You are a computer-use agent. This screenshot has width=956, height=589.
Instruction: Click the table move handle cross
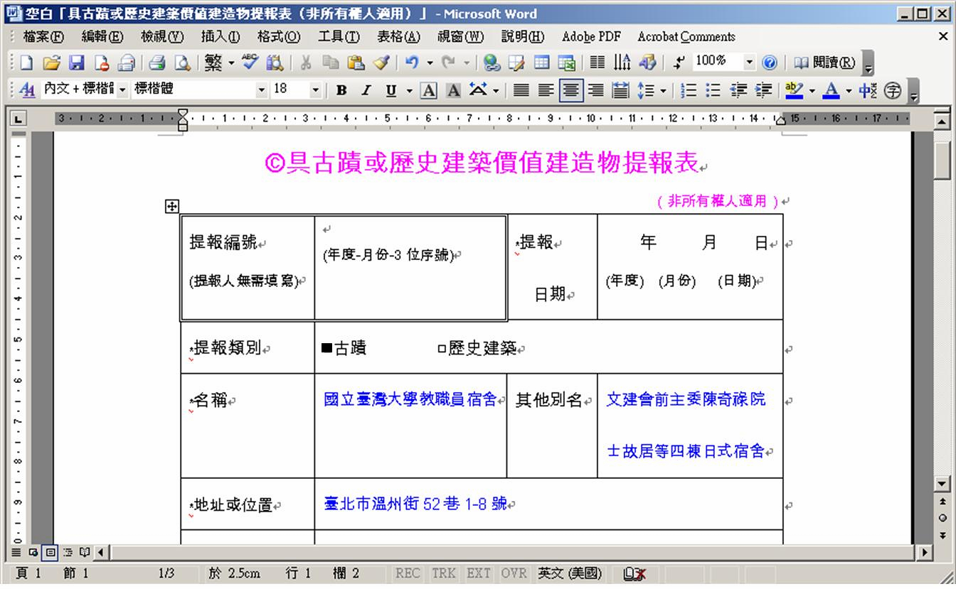point(171,207)
